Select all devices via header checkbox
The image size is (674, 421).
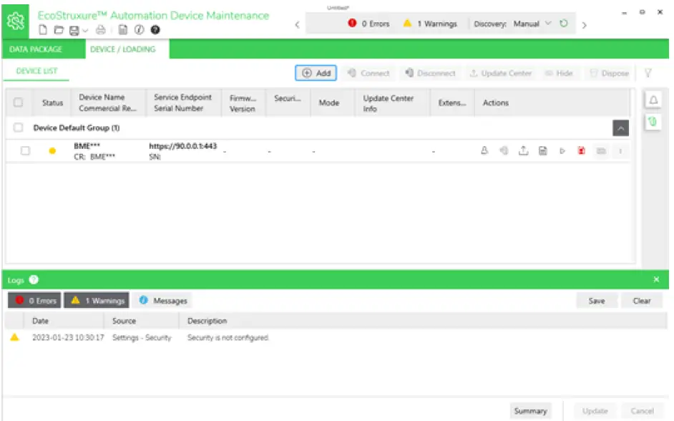pyautogui.click(x=19, y=102)
